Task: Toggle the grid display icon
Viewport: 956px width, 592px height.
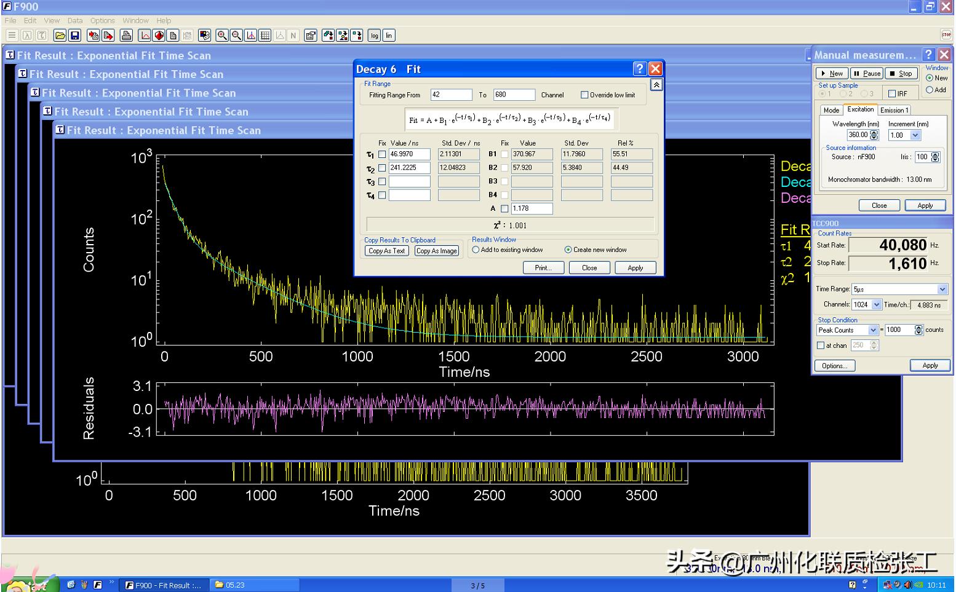Action: click(x=265, y=36)
